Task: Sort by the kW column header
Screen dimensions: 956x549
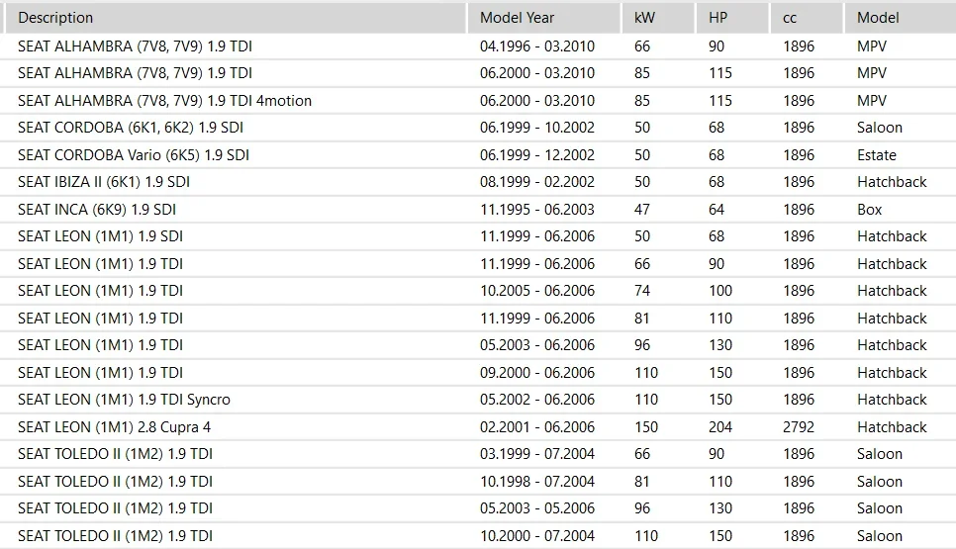Action: click(642, 18)
